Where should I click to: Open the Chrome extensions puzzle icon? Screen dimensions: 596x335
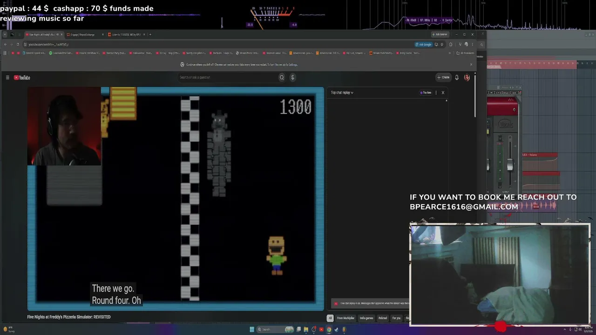[x=451, y=45]
